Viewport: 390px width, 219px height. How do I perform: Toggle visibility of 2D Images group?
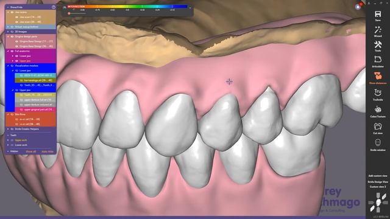tap(12, 32)
